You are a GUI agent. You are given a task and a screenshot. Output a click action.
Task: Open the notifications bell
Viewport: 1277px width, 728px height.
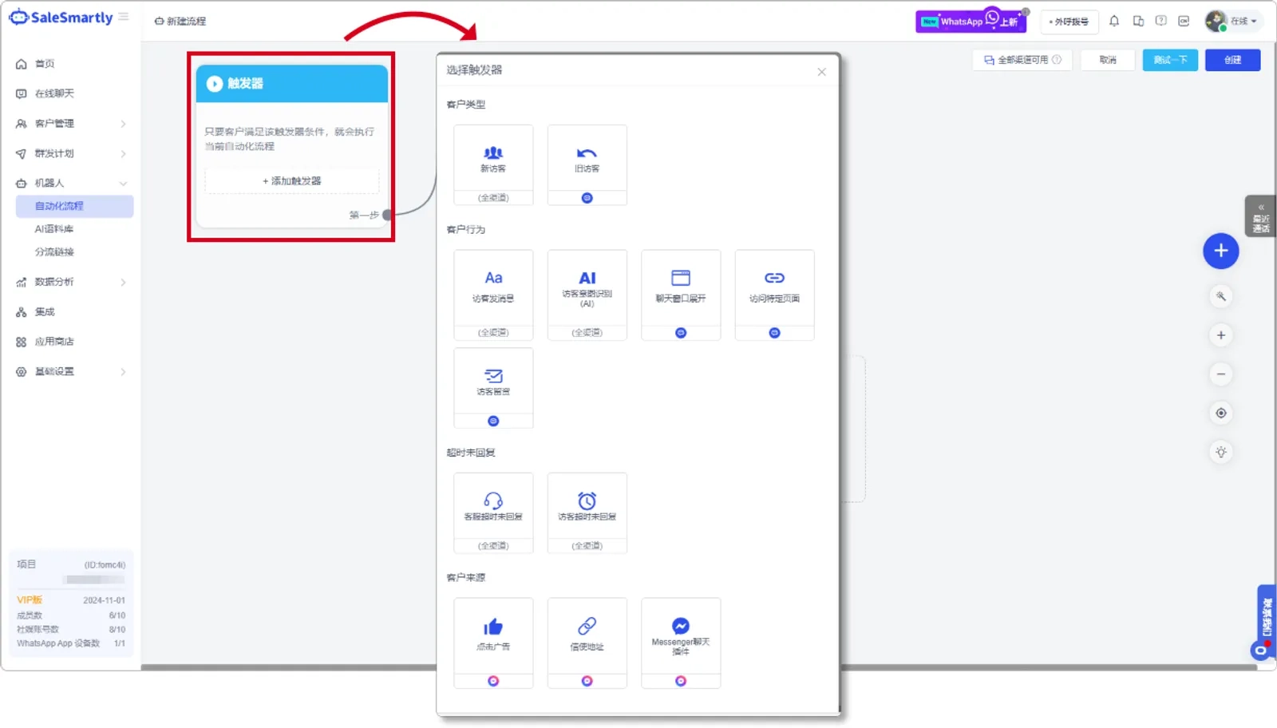pyautogui.click(x=1114, y=22)
